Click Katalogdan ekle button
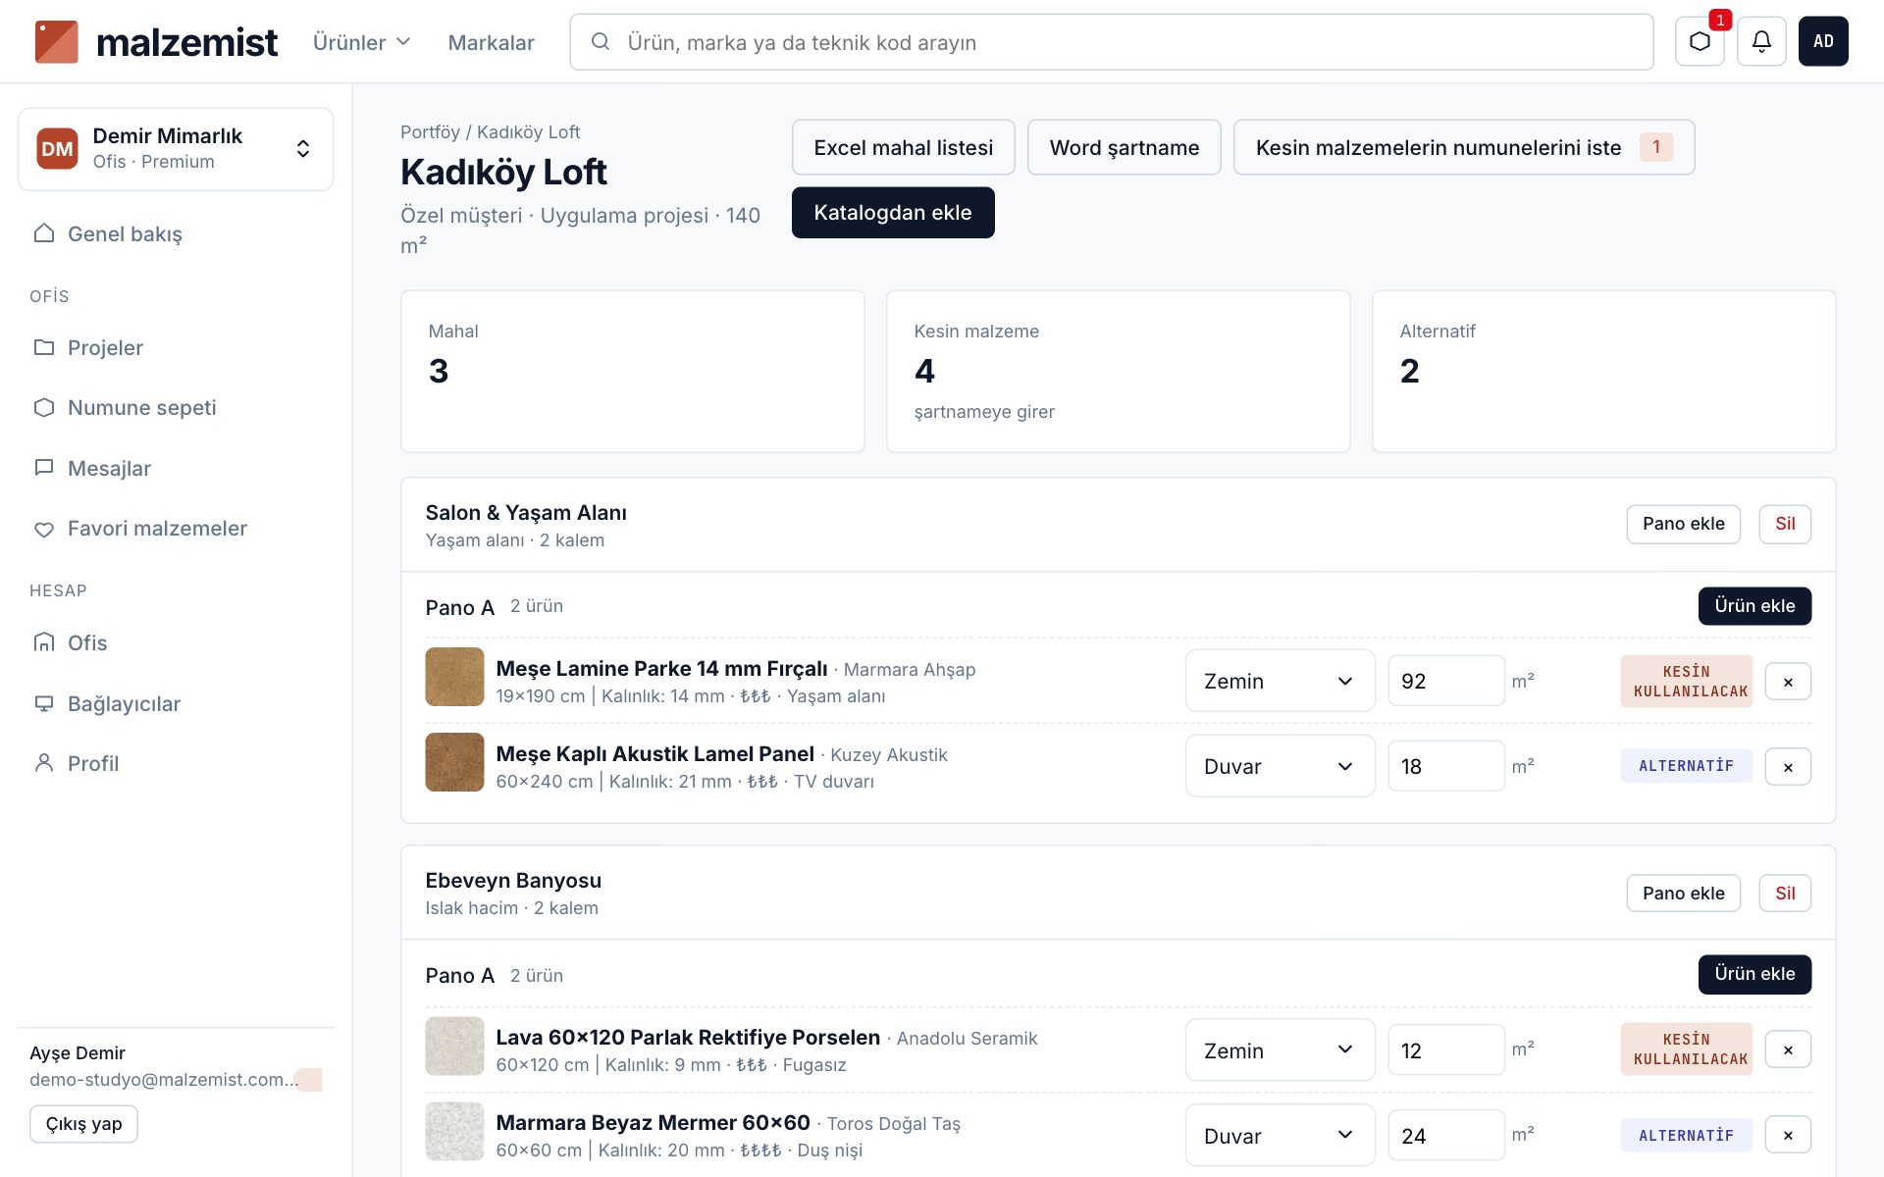 pyautogui.click(x=893, y=213)
